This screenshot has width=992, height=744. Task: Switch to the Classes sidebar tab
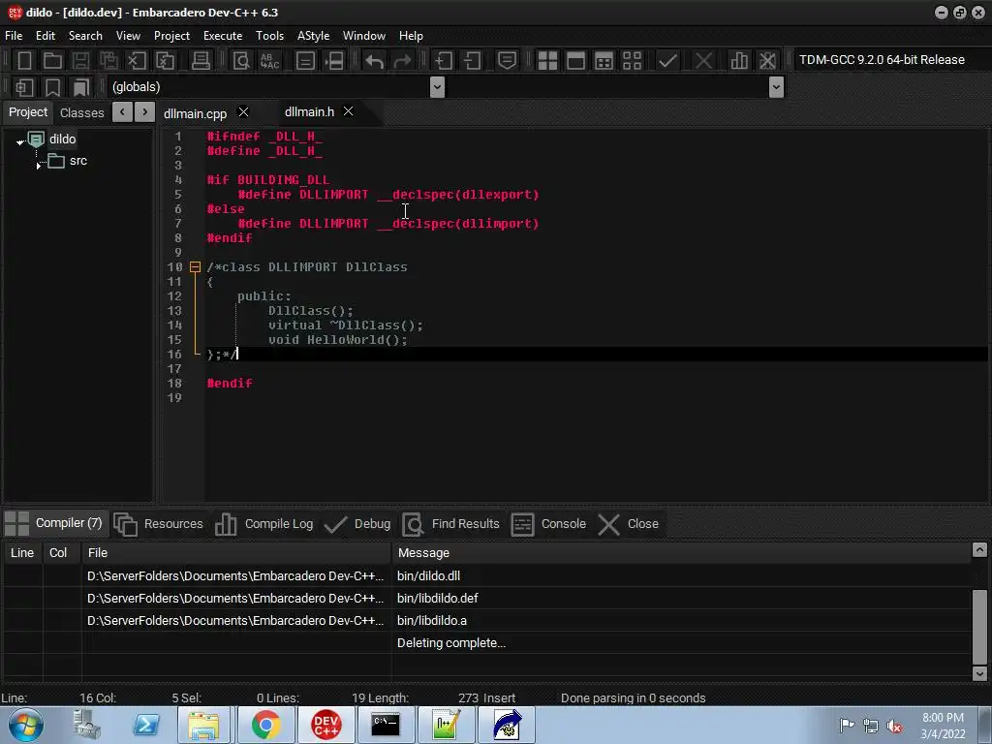click(x=81, y=112)
